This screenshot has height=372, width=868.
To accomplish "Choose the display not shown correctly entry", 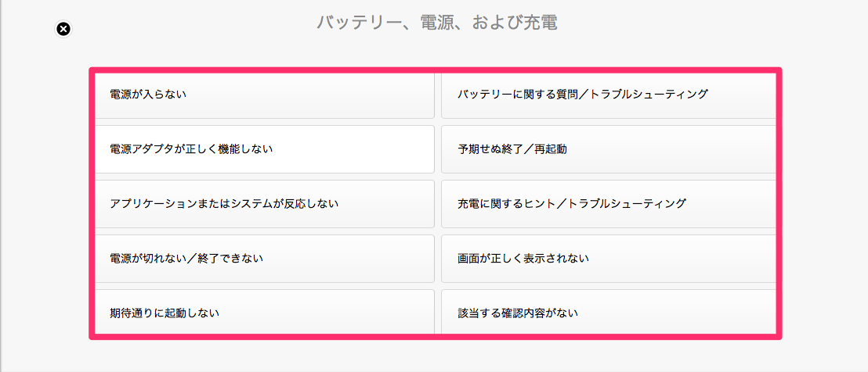I will [x=609, y=259].
